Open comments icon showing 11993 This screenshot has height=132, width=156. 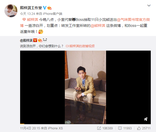125,128
